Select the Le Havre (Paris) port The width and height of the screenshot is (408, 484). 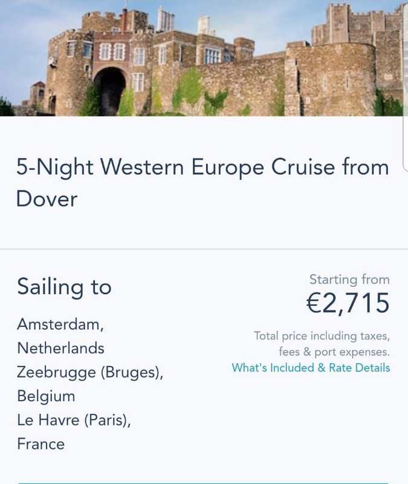(74, 420)
